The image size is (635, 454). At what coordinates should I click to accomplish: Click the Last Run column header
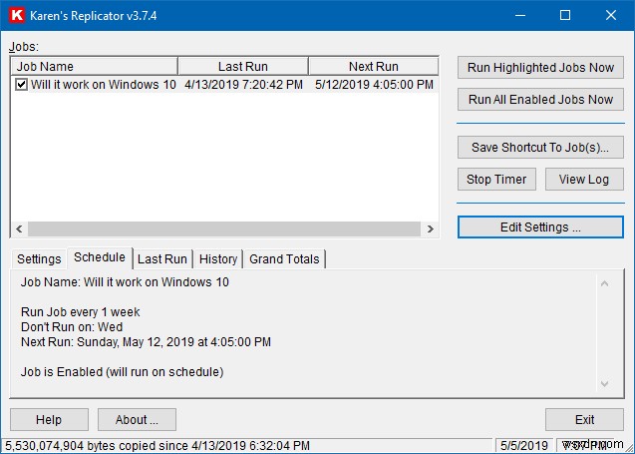(243, 66)
